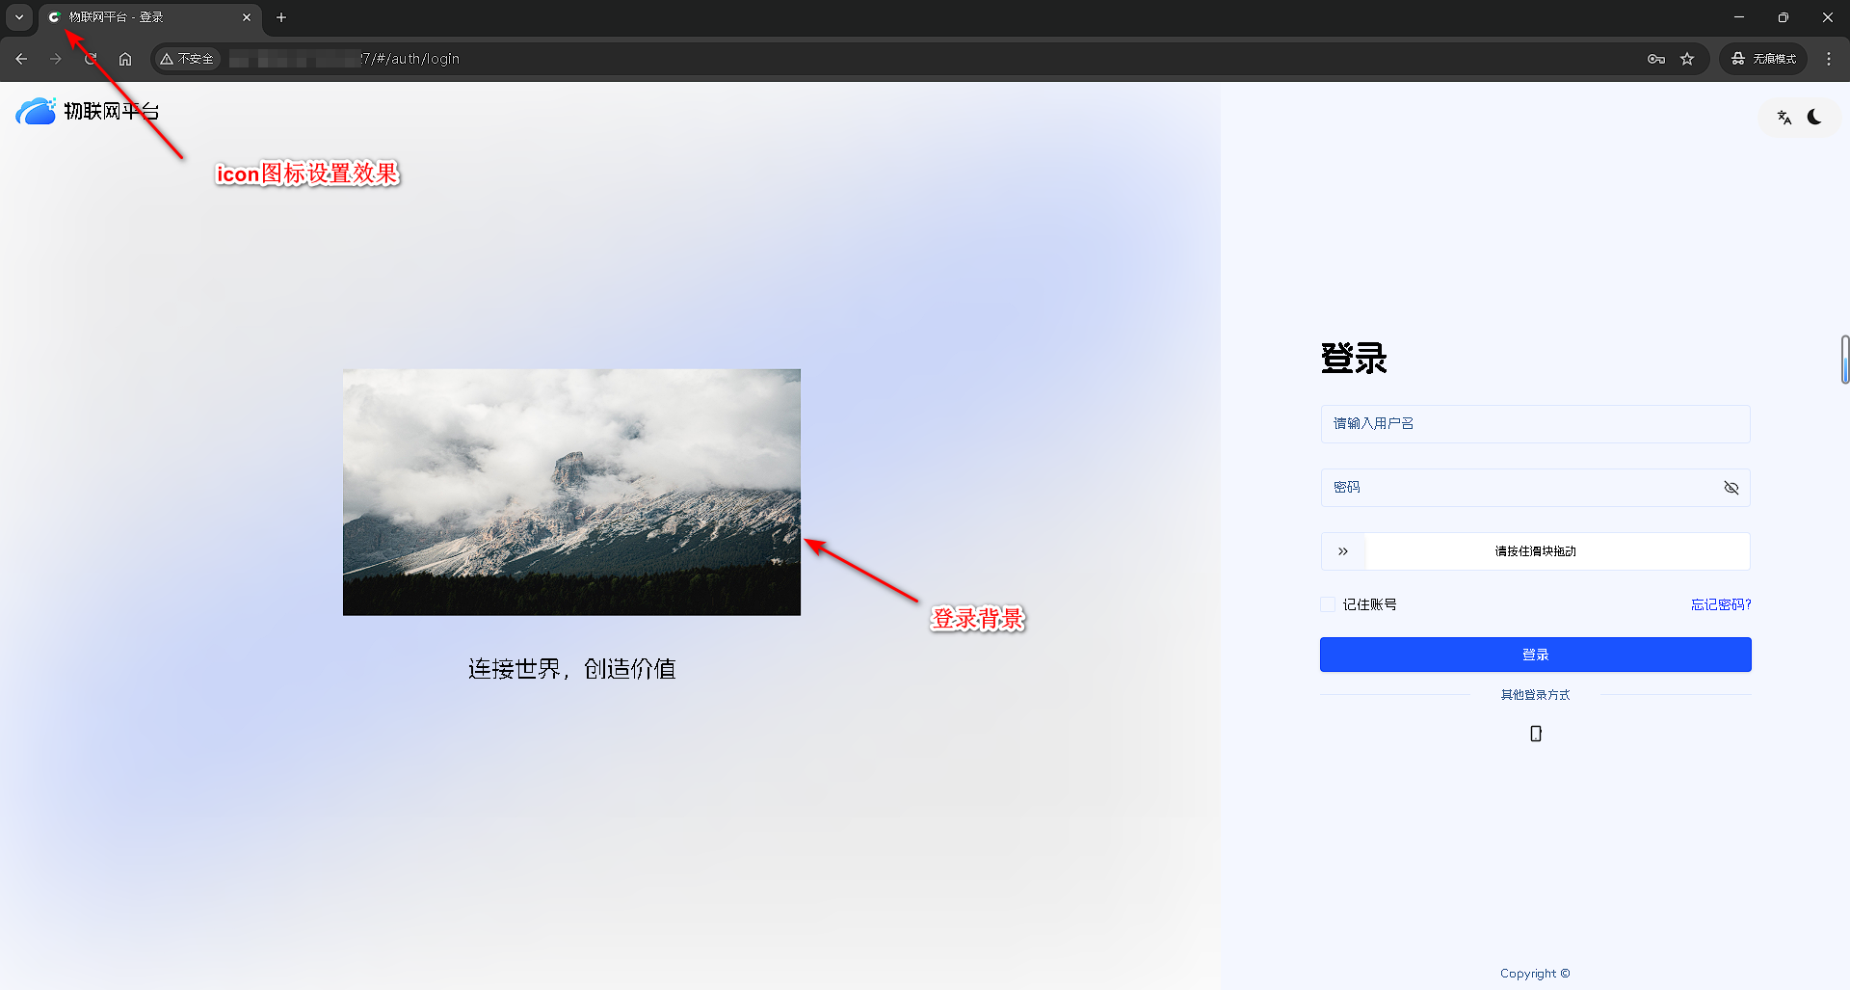Click the 忘记密码? link
The image size is (1850, 990).
[x=1721, y=604]
